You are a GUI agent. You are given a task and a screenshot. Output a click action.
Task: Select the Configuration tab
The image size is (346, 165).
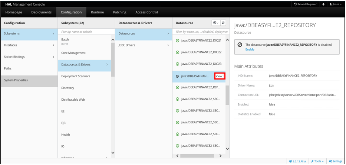click(71, 12)
